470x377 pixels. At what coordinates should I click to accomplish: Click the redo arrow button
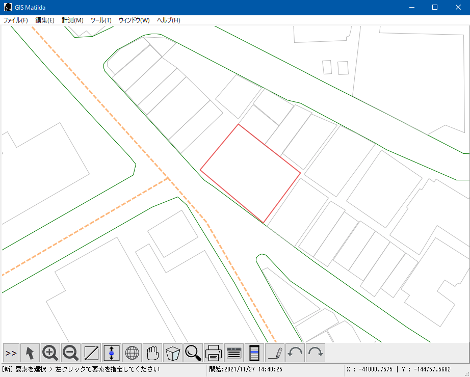pos(316,353)
